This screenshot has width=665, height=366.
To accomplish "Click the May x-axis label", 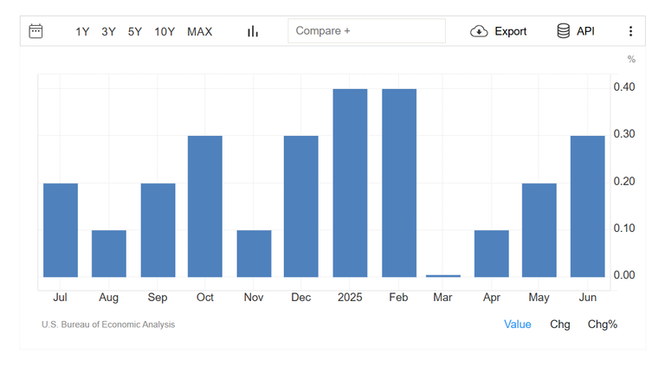I will [539, 298].
